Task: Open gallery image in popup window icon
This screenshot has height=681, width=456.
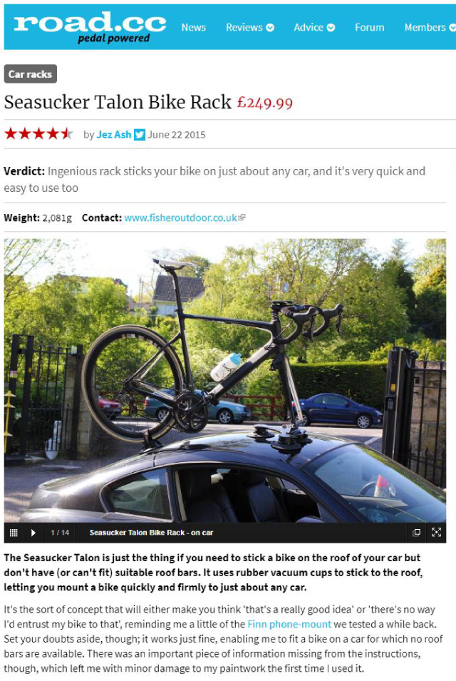Action: pos(417,533)
